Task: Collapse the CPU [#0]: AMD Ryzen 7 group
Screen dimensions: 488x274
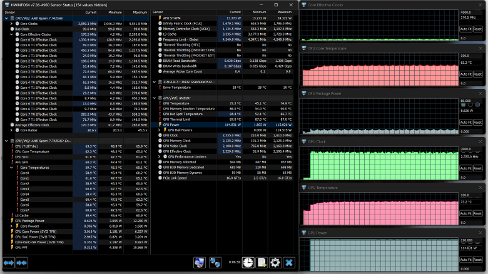Action: [6, 18]
